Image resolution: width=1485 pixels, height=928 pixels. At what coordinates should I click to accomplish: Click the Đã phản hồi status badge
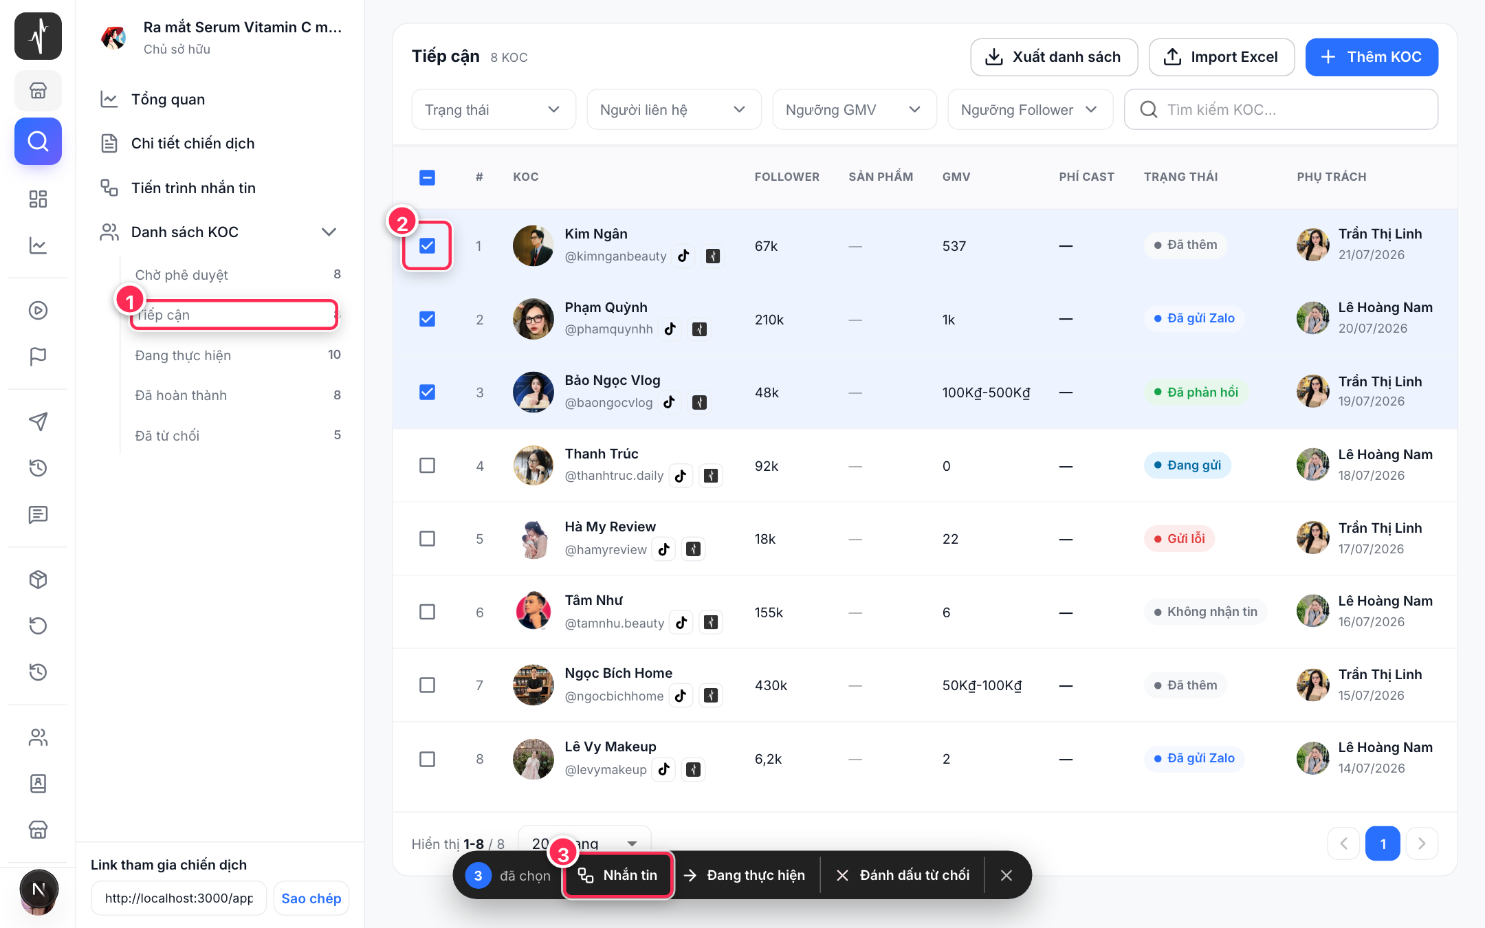[1196, 392]
